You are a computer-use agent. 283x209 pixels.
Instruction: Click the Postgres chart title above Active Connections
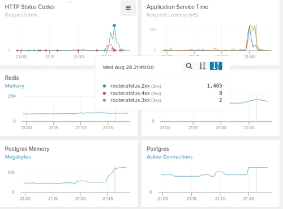157,149
